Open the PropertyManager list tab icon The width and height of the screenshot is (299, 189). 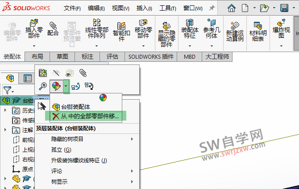[28, 78]
